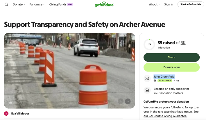
Task: Click the 1% progress ring
Action: [x=150, y=44]
